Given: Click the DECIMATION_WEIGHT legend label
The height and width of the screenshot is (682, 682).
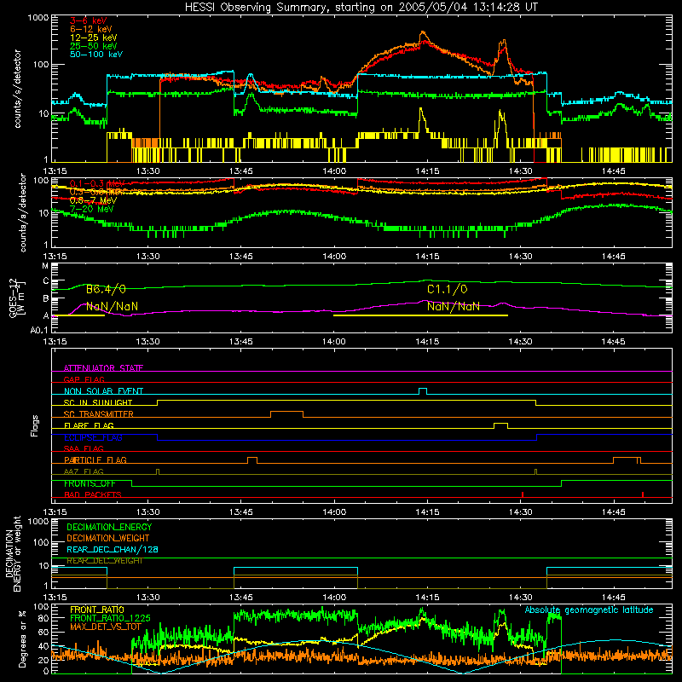Looking at the screenshot, I should click(108, 538).
